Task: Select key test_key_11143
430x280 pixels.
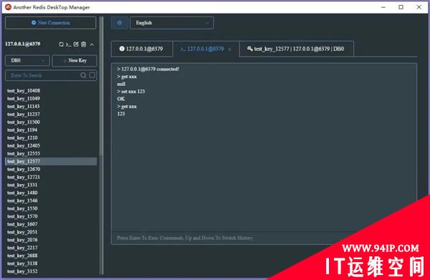Action: tap(51, 106)
